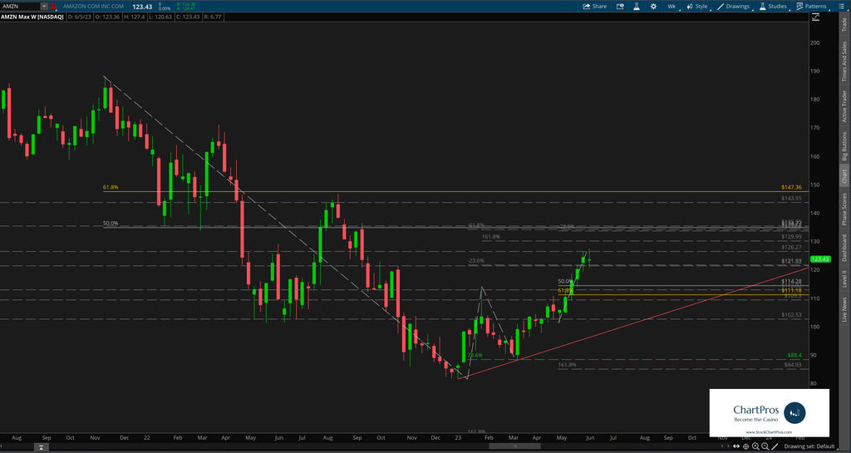Open the Style menu
Viewport: 851px width, 453px height.
[x=696, y=6]
